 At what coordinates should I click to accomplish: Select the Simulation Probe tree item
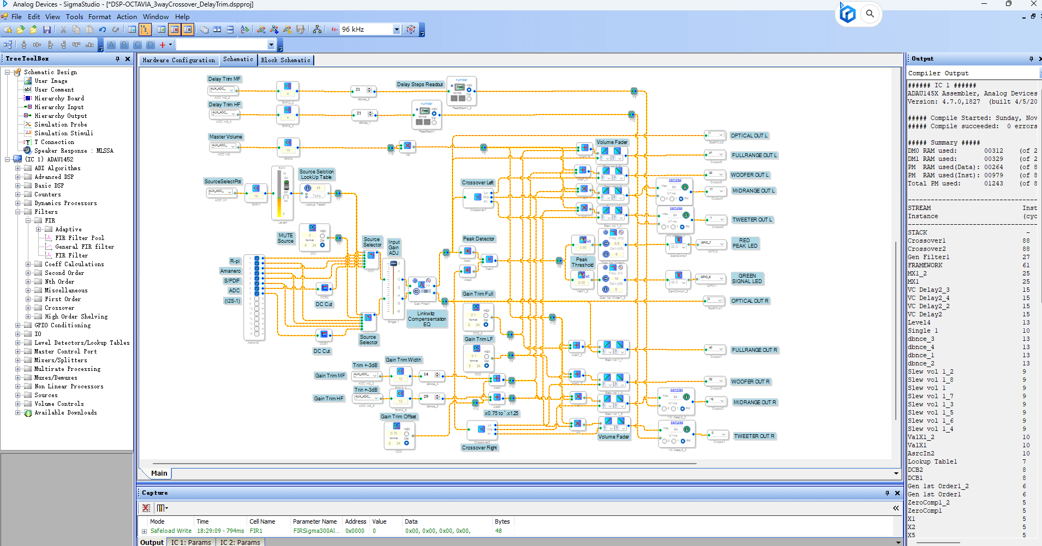coord(61,124)
